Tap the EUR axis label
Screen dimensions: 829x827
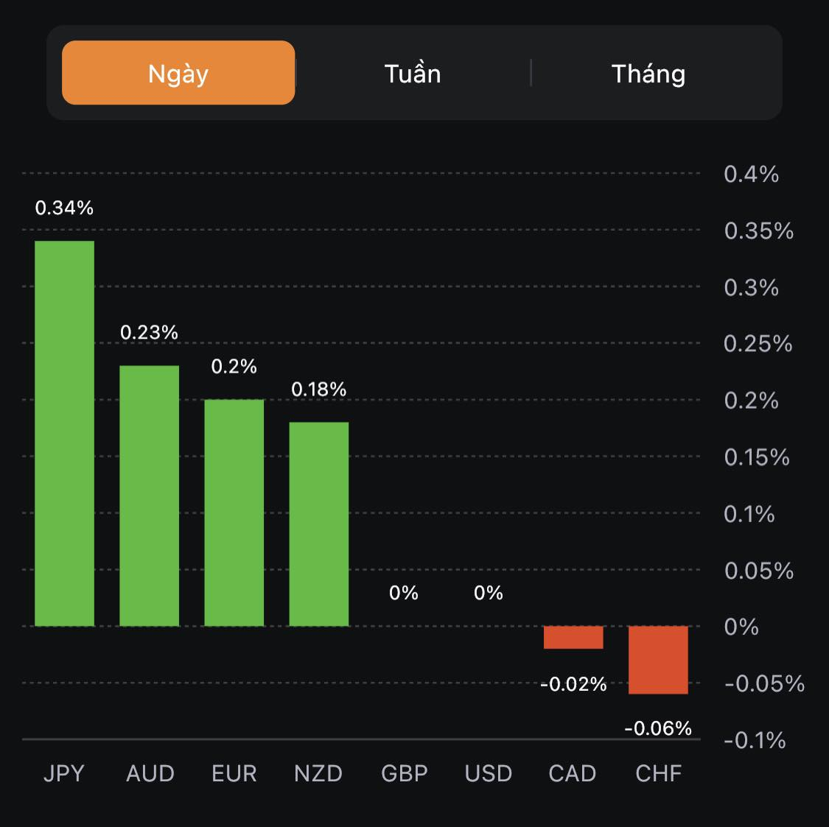click(x=234, y=773)
